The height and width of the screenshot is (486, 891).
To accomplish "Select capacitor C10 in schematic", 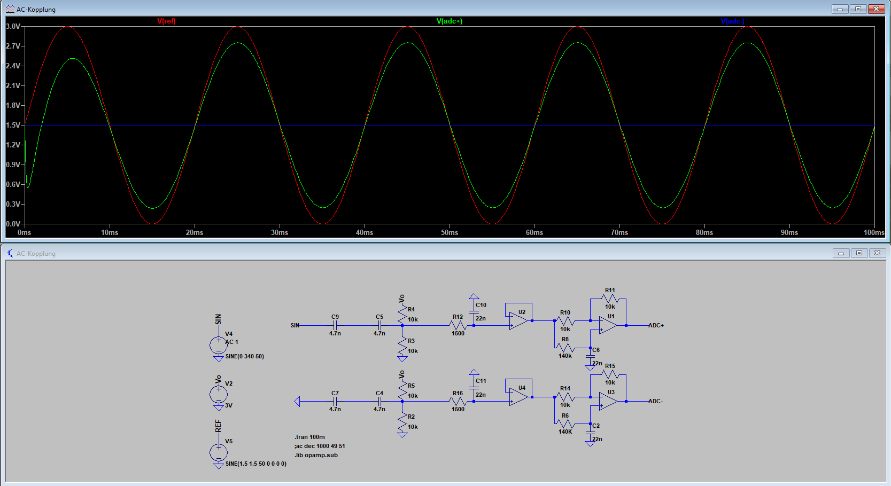I will [x=474, y=312].
